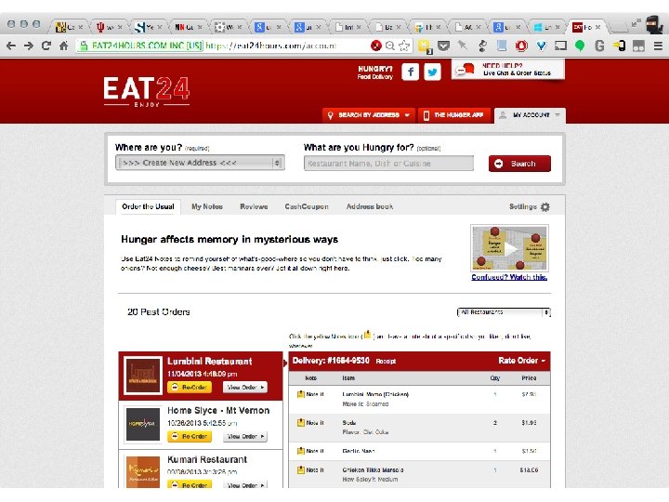Switch to the My Notes tab

tap(207, 206)
